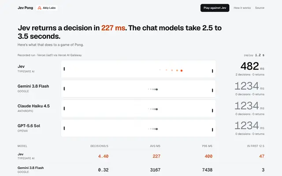282x176 pixels.
Task: Click the right paddle in Gemini lane
Action: (x=212, y=90)
